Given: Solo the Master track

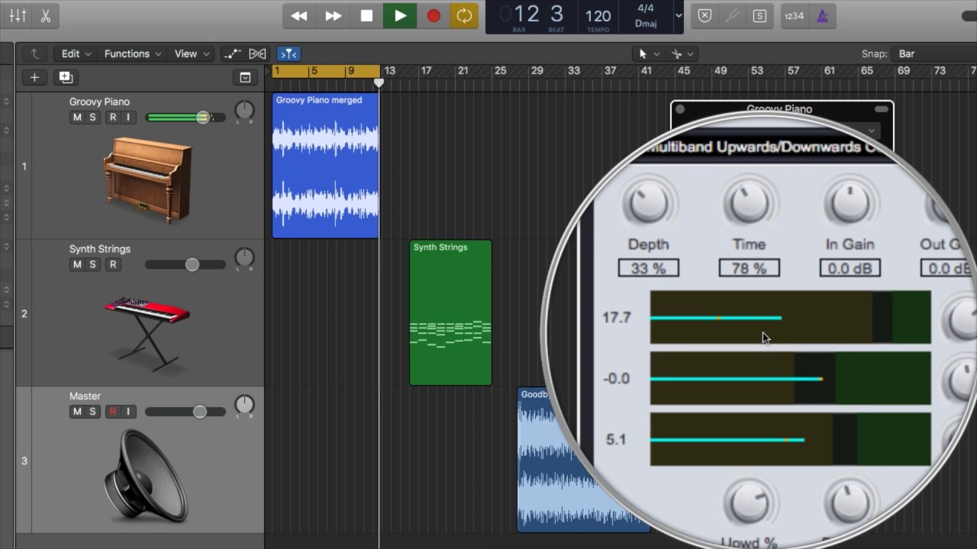Looking at the screenshot, I should click(92, 412).
